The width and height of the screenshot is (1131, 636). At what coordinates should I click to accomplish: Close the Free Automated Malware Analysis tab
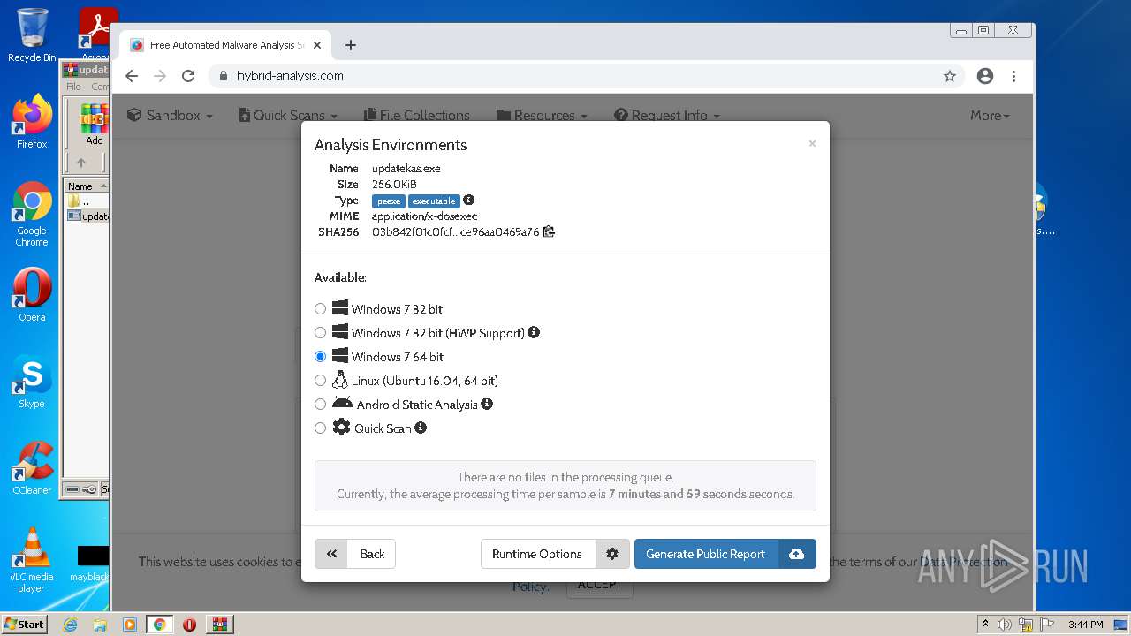317,45
